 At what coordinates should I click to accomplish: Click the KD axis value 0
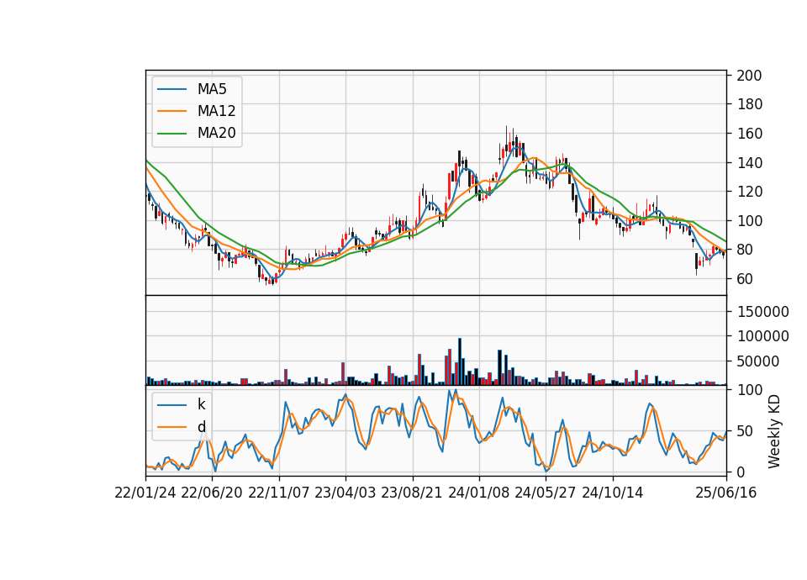tap(741, 472)
